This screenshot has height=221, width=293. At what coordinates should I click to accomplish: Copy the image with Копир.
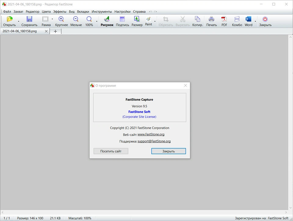click(x=197, y=21)
